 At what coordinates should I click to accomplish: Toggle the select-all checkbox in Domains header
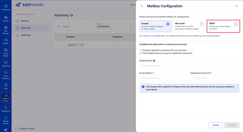(59, 37)
